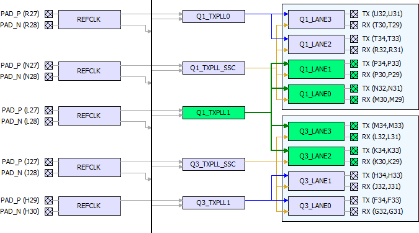Click the PAD_P (R27) label
The image size is (419, 233).
[x=20, y=14]
